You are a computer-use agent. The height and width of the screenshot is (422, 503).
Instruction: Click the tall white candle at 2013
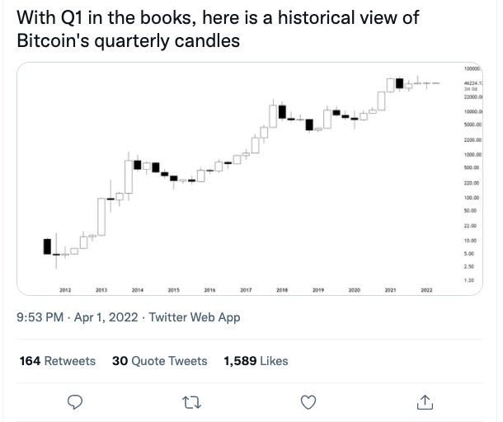[x=101, y=217]
